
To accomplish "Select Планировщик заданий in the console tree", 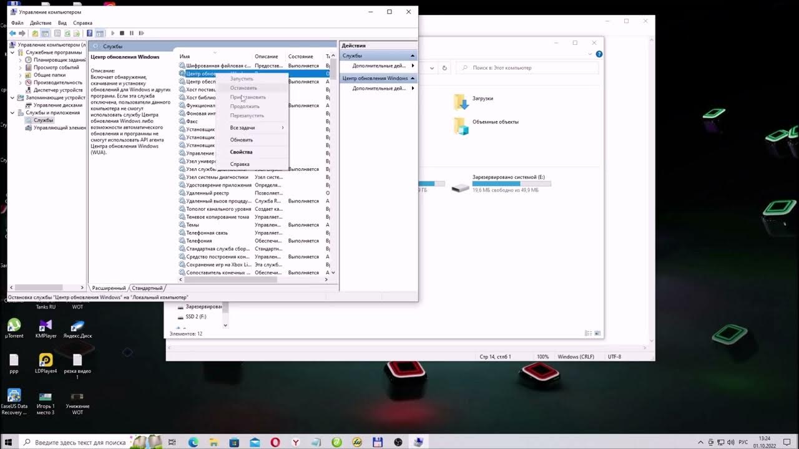I will click(x=59, y=60).
